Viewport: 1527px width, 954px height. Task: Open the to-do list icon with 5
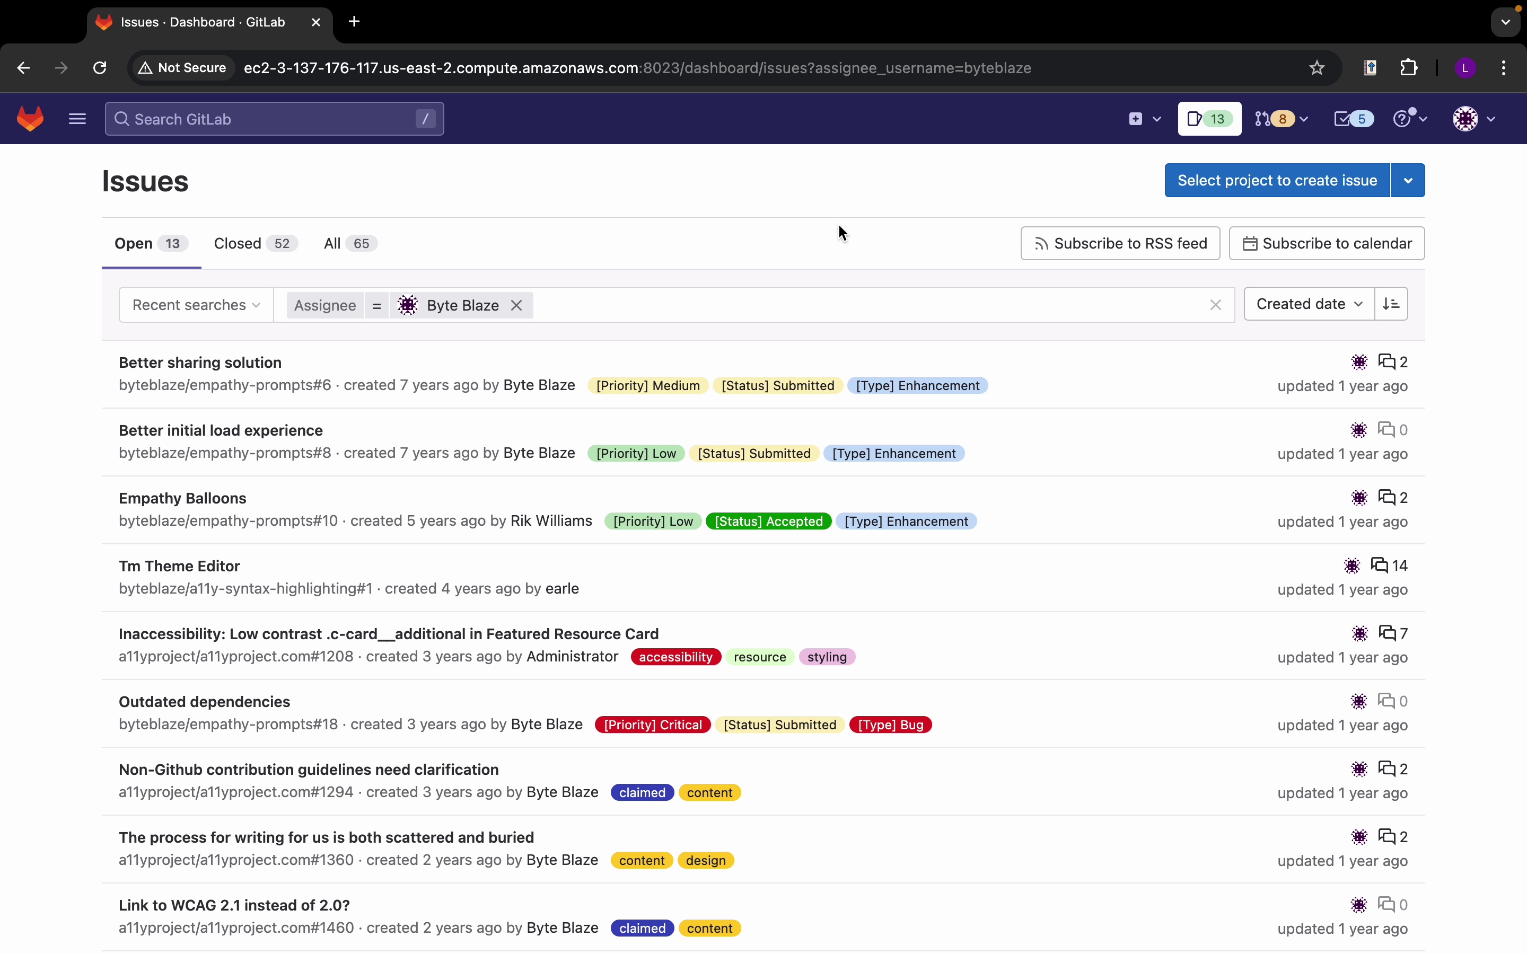[1352, 119]
